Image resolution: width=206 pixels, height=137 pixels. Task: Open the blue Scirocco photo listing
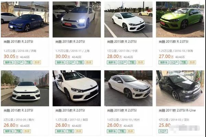pos(25,19)
